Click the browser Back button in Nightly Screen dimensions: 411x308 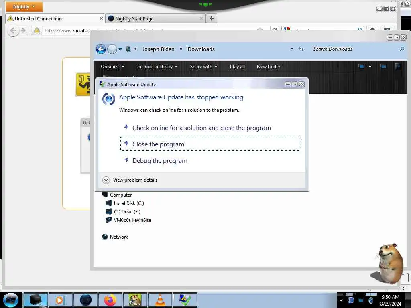[13, 31]
